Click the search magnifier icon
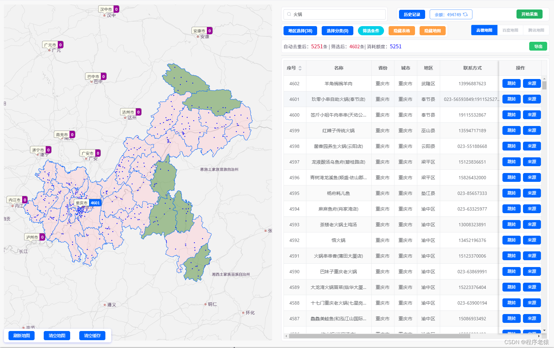 point(289,14)
